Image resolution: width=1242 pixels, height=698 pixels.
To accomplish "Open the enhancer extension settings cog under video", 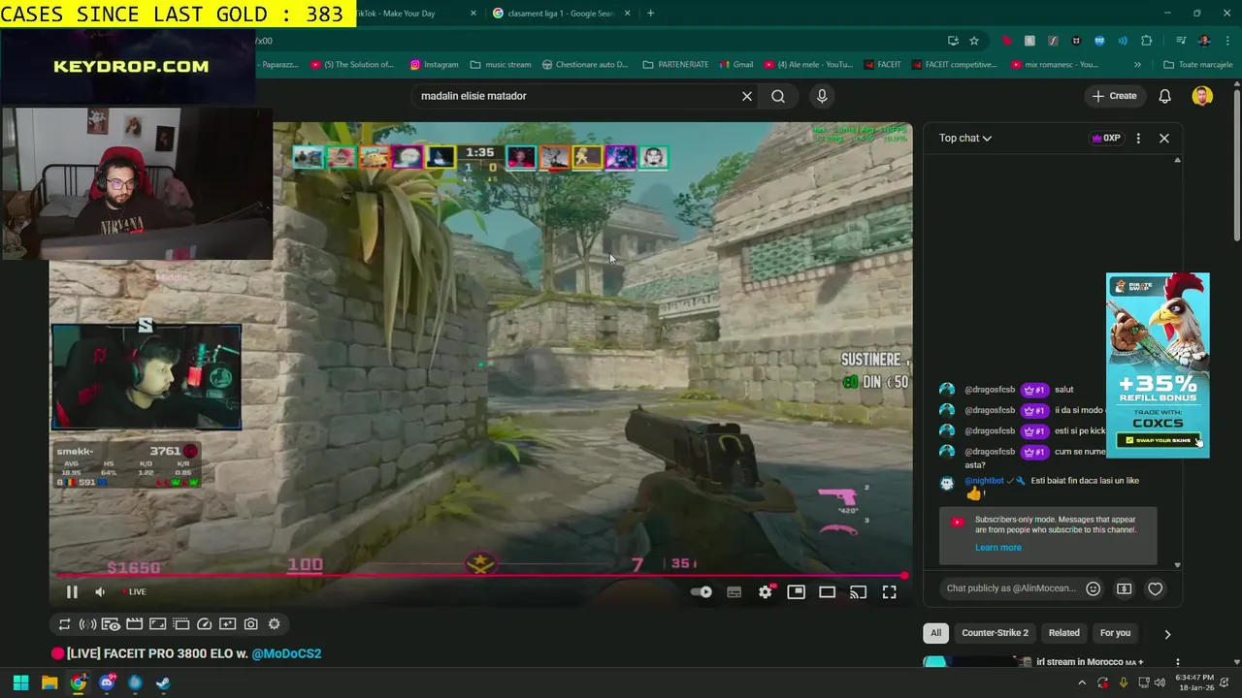I will pos(274,624).
